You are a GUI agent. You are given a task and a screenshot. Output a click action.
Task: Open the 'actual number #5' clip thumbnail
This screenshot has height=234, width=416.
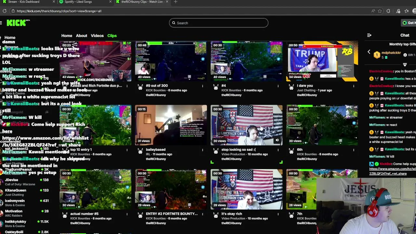pos(95,189)
